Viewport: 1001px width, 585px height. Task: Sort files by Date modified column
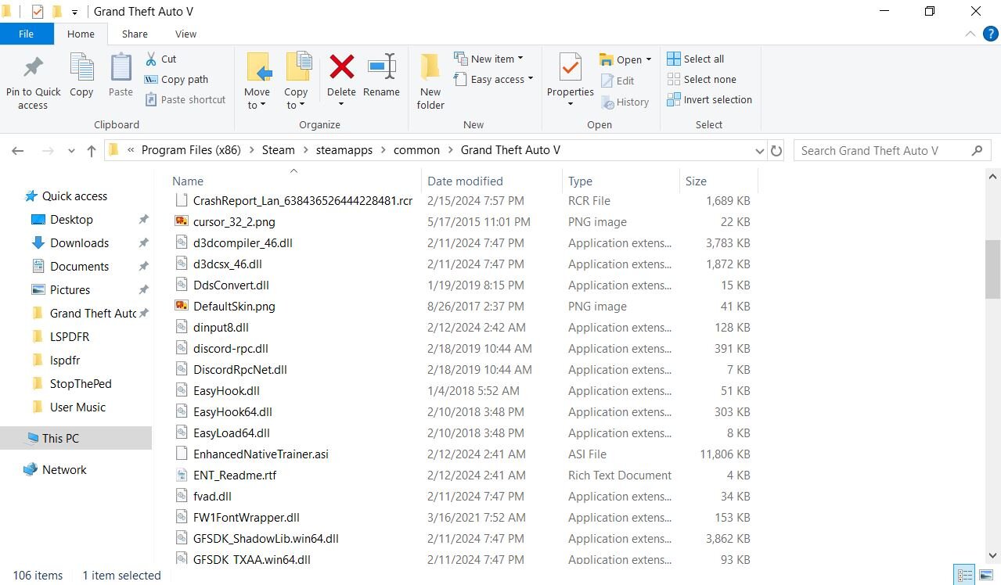pyautogui.click(x=465, y=181)
